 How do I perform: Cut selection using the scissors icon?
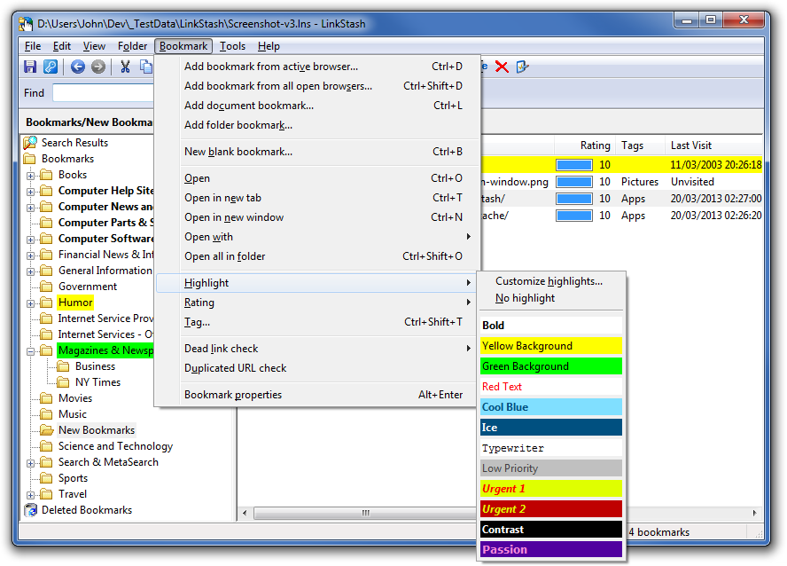click(124, 67)
